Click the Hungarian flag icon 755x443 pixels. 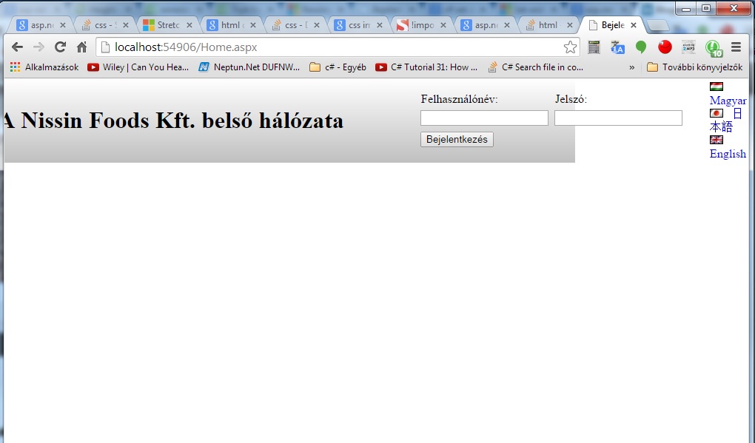pyautogui.click(x=717, y=87)
